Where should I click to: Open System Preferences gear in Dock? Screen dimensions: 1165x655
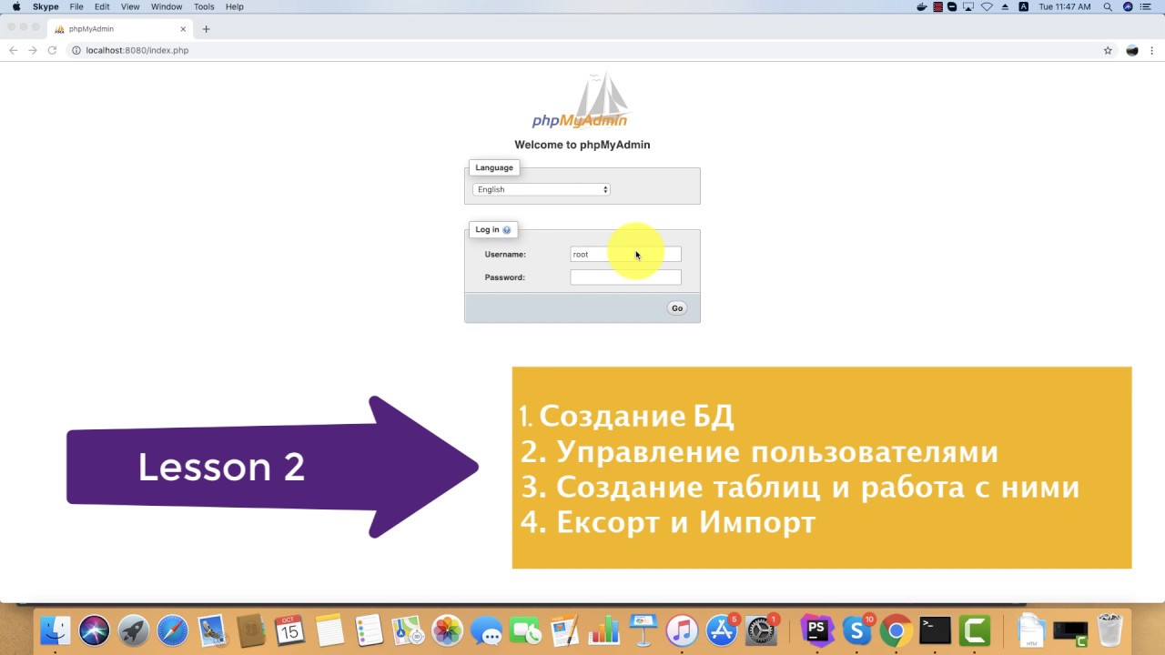[x=761, y=630]
